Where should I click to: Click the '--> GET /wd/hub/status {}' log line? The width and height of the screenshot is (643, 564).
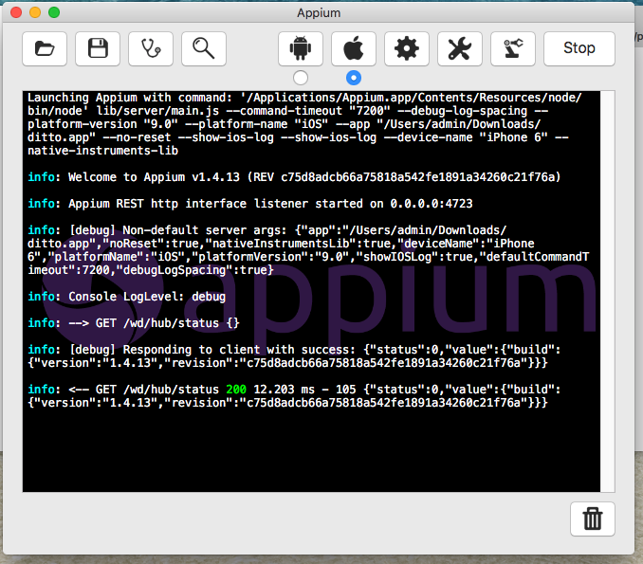tap(134, 323)
